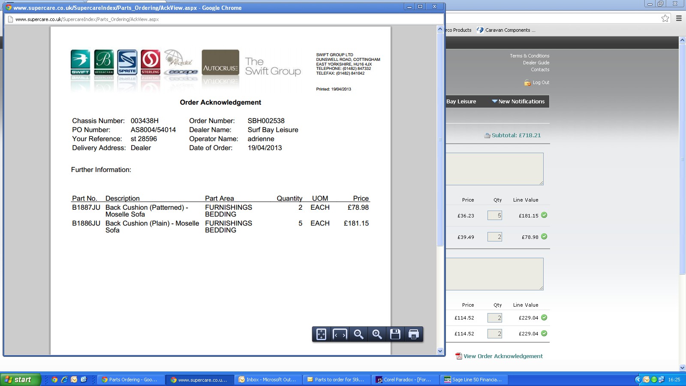This screenshot has width=686, height=386.
Task: Click PO number AS8004/54014
Action: point(153,130)
